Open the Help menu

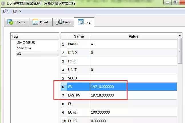(17, 11)
